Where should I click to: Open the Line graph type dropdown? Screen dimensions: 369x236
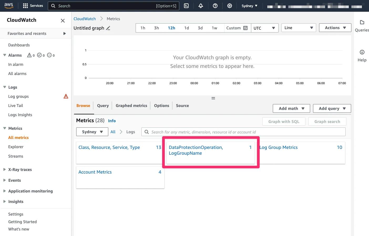299,28
